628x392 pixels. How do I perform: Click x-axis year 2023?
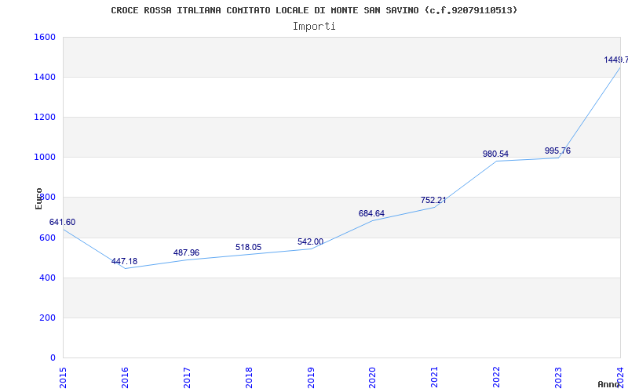click(x=558, y=378)
